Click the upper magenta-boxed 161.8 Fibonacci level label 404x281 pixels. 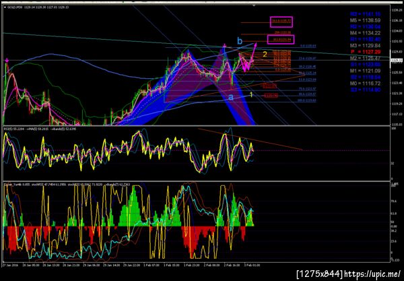[x=281, y=22]
